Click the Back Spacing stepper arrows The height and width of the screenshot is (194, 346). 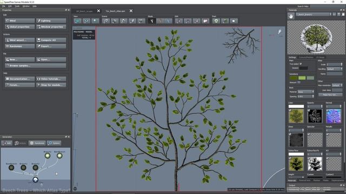[313, 96]
